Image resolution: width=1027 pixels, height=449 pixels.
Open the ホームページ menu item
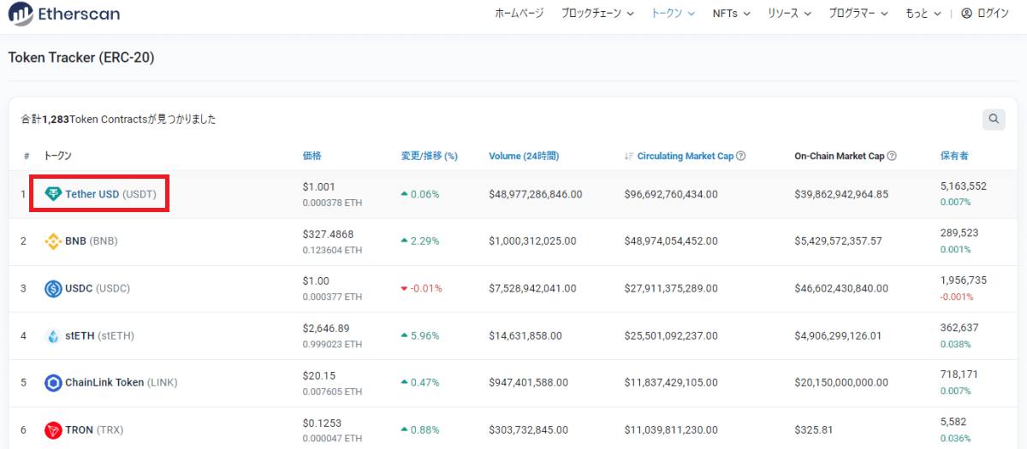pyautogui.click(x=519, y=14)
